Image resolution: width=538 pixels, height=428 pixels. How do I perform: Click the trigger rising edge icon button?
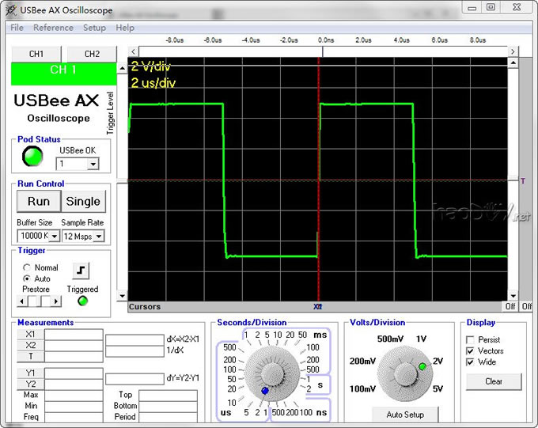coord(81,271)
